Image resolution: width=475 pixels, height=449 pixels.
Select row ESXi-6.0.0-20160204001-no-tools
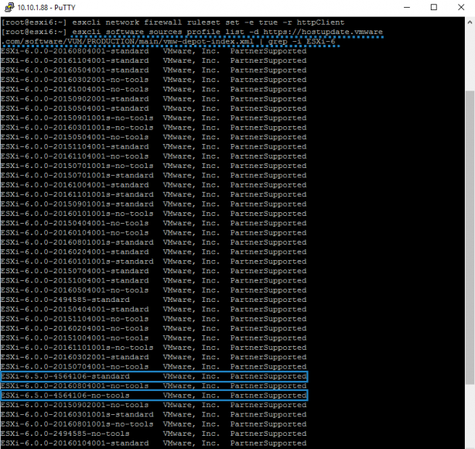point(154,329)
